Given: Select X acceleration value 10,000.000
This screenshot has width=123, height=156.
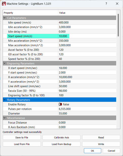Looking at the screenshot, I should [66, 77].
